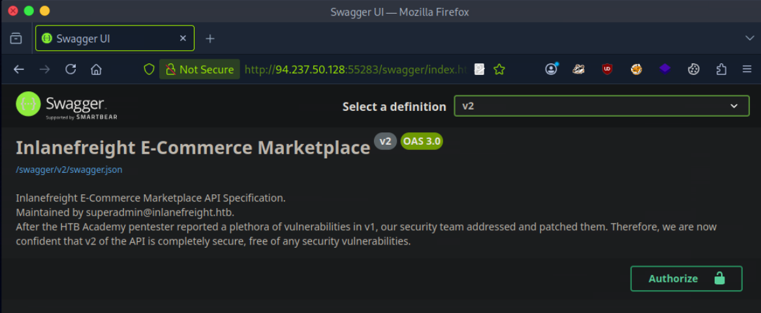Open the list all tabs chevron

point(749,38)
